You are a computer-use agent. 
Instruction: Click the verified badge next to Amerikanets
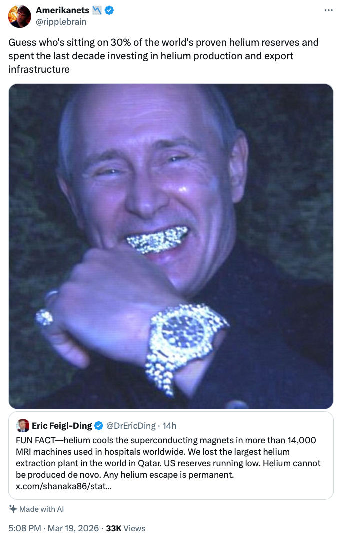tap(109, 10)
